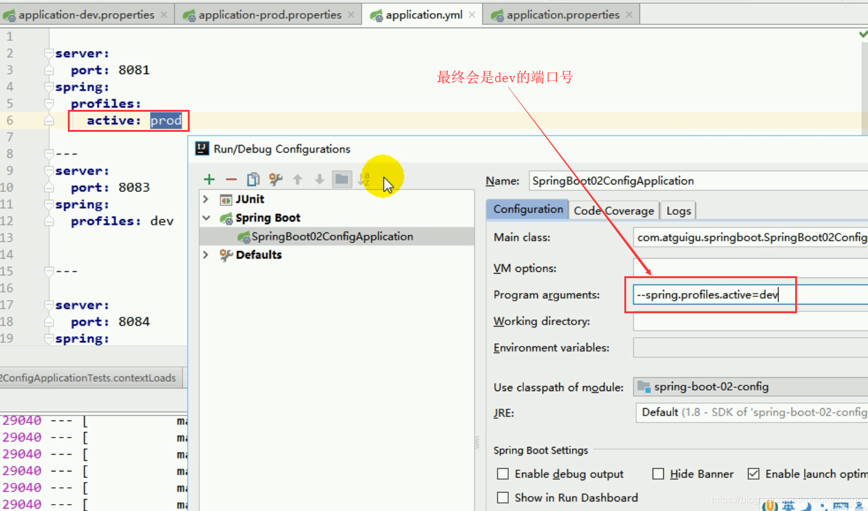Screen dimensions: 868x511
Task: Expand the Defaults node arrow
Action: point(205,255)
